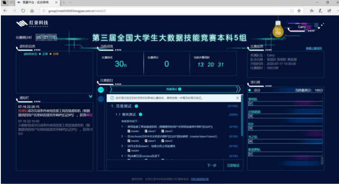Screen dimensions: 339x184
Task: Select step 1.1 circle in sidebar
Action: tap(101, 90)
